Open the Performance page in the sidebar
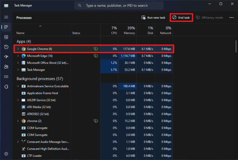This screenshot has width=238, height=160. [x=6, y=37]
